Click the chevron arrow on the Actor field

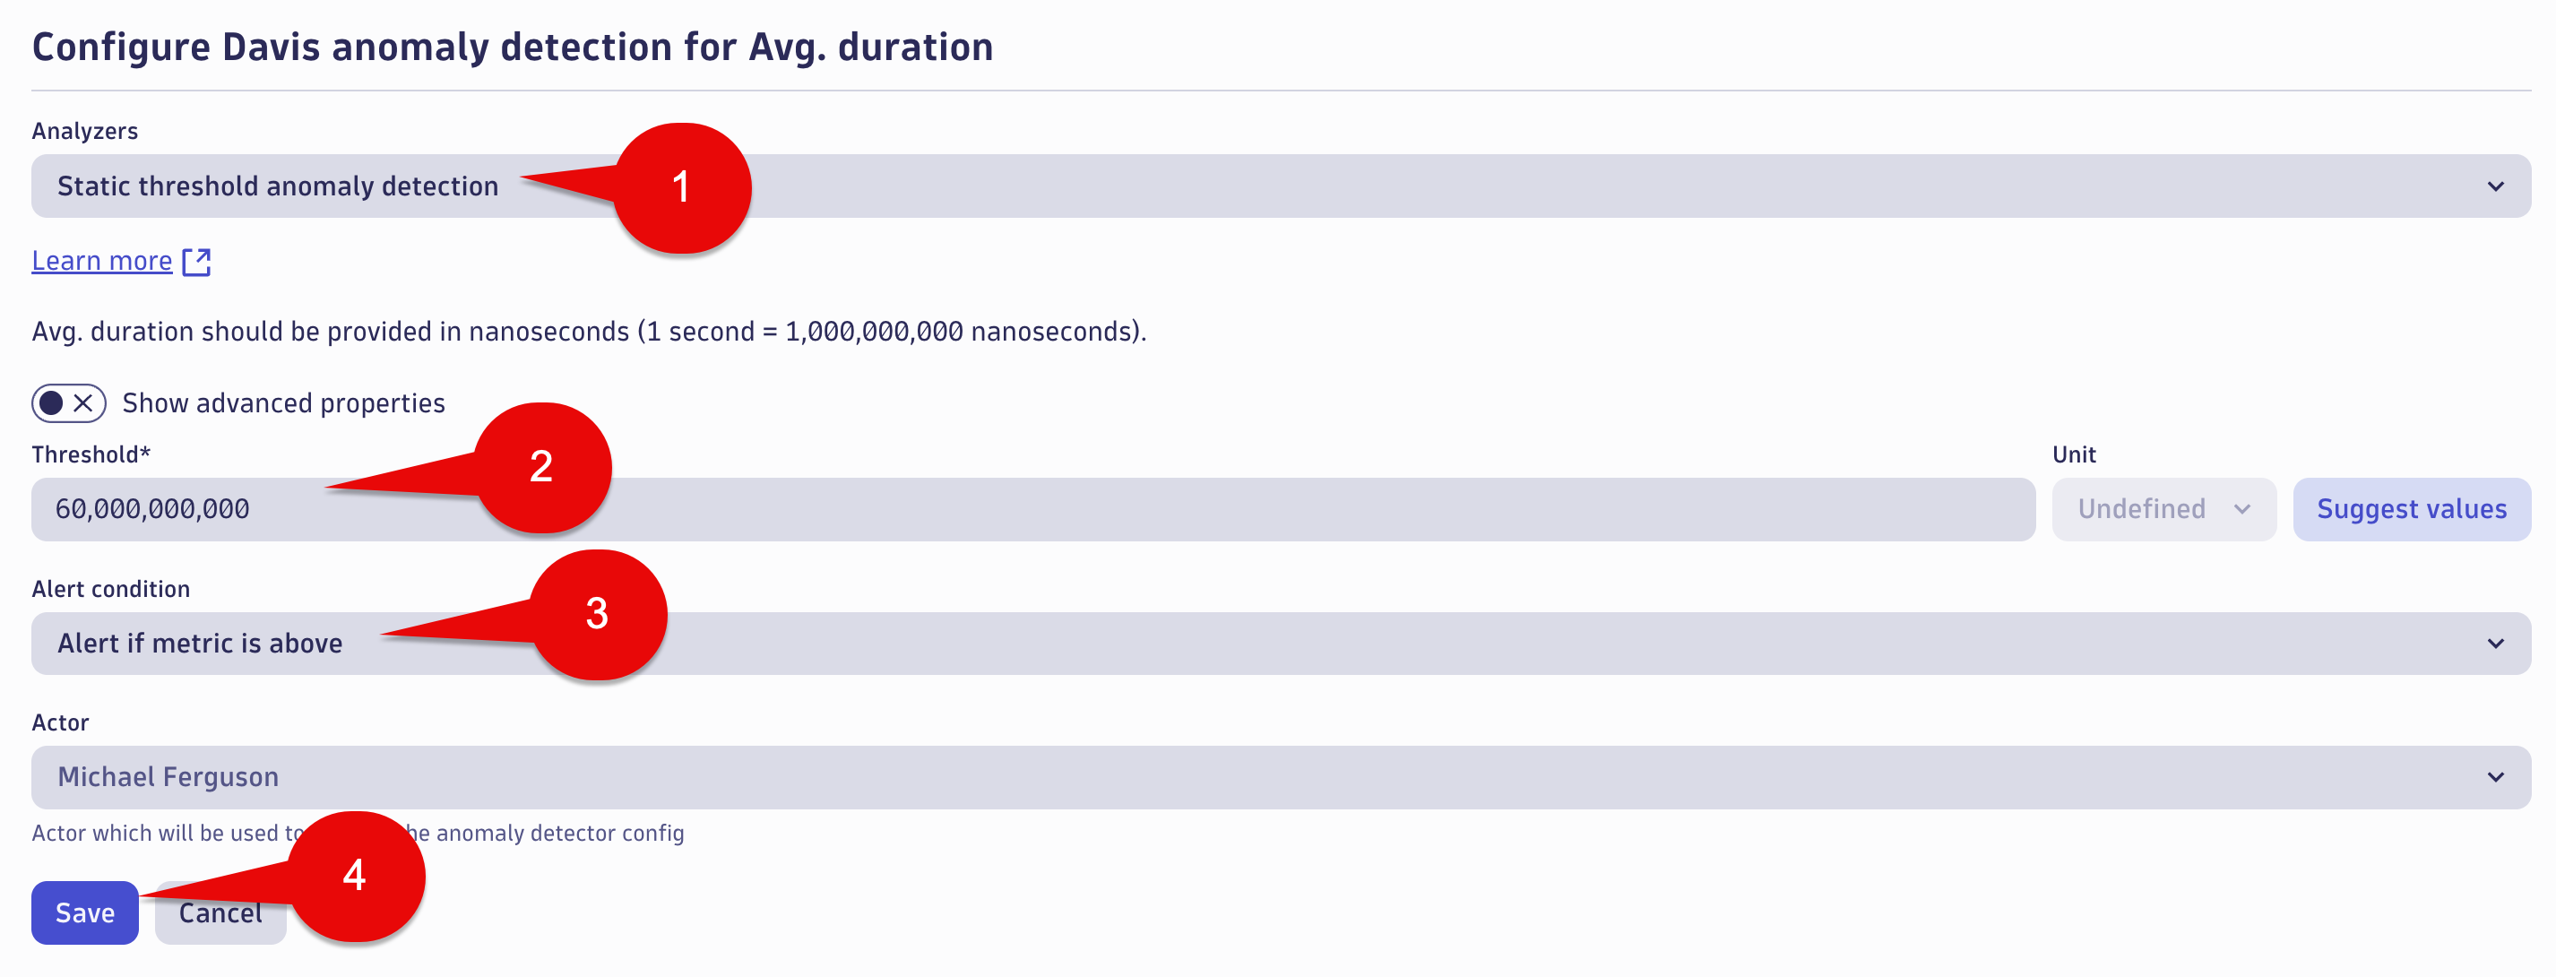click(2494, 778)
